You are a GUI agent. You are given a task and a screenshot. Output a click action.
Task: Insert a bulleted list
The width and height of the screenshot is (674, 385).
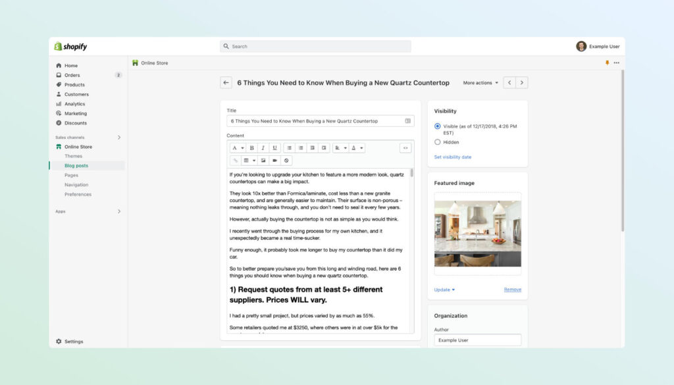coord(289,147)
